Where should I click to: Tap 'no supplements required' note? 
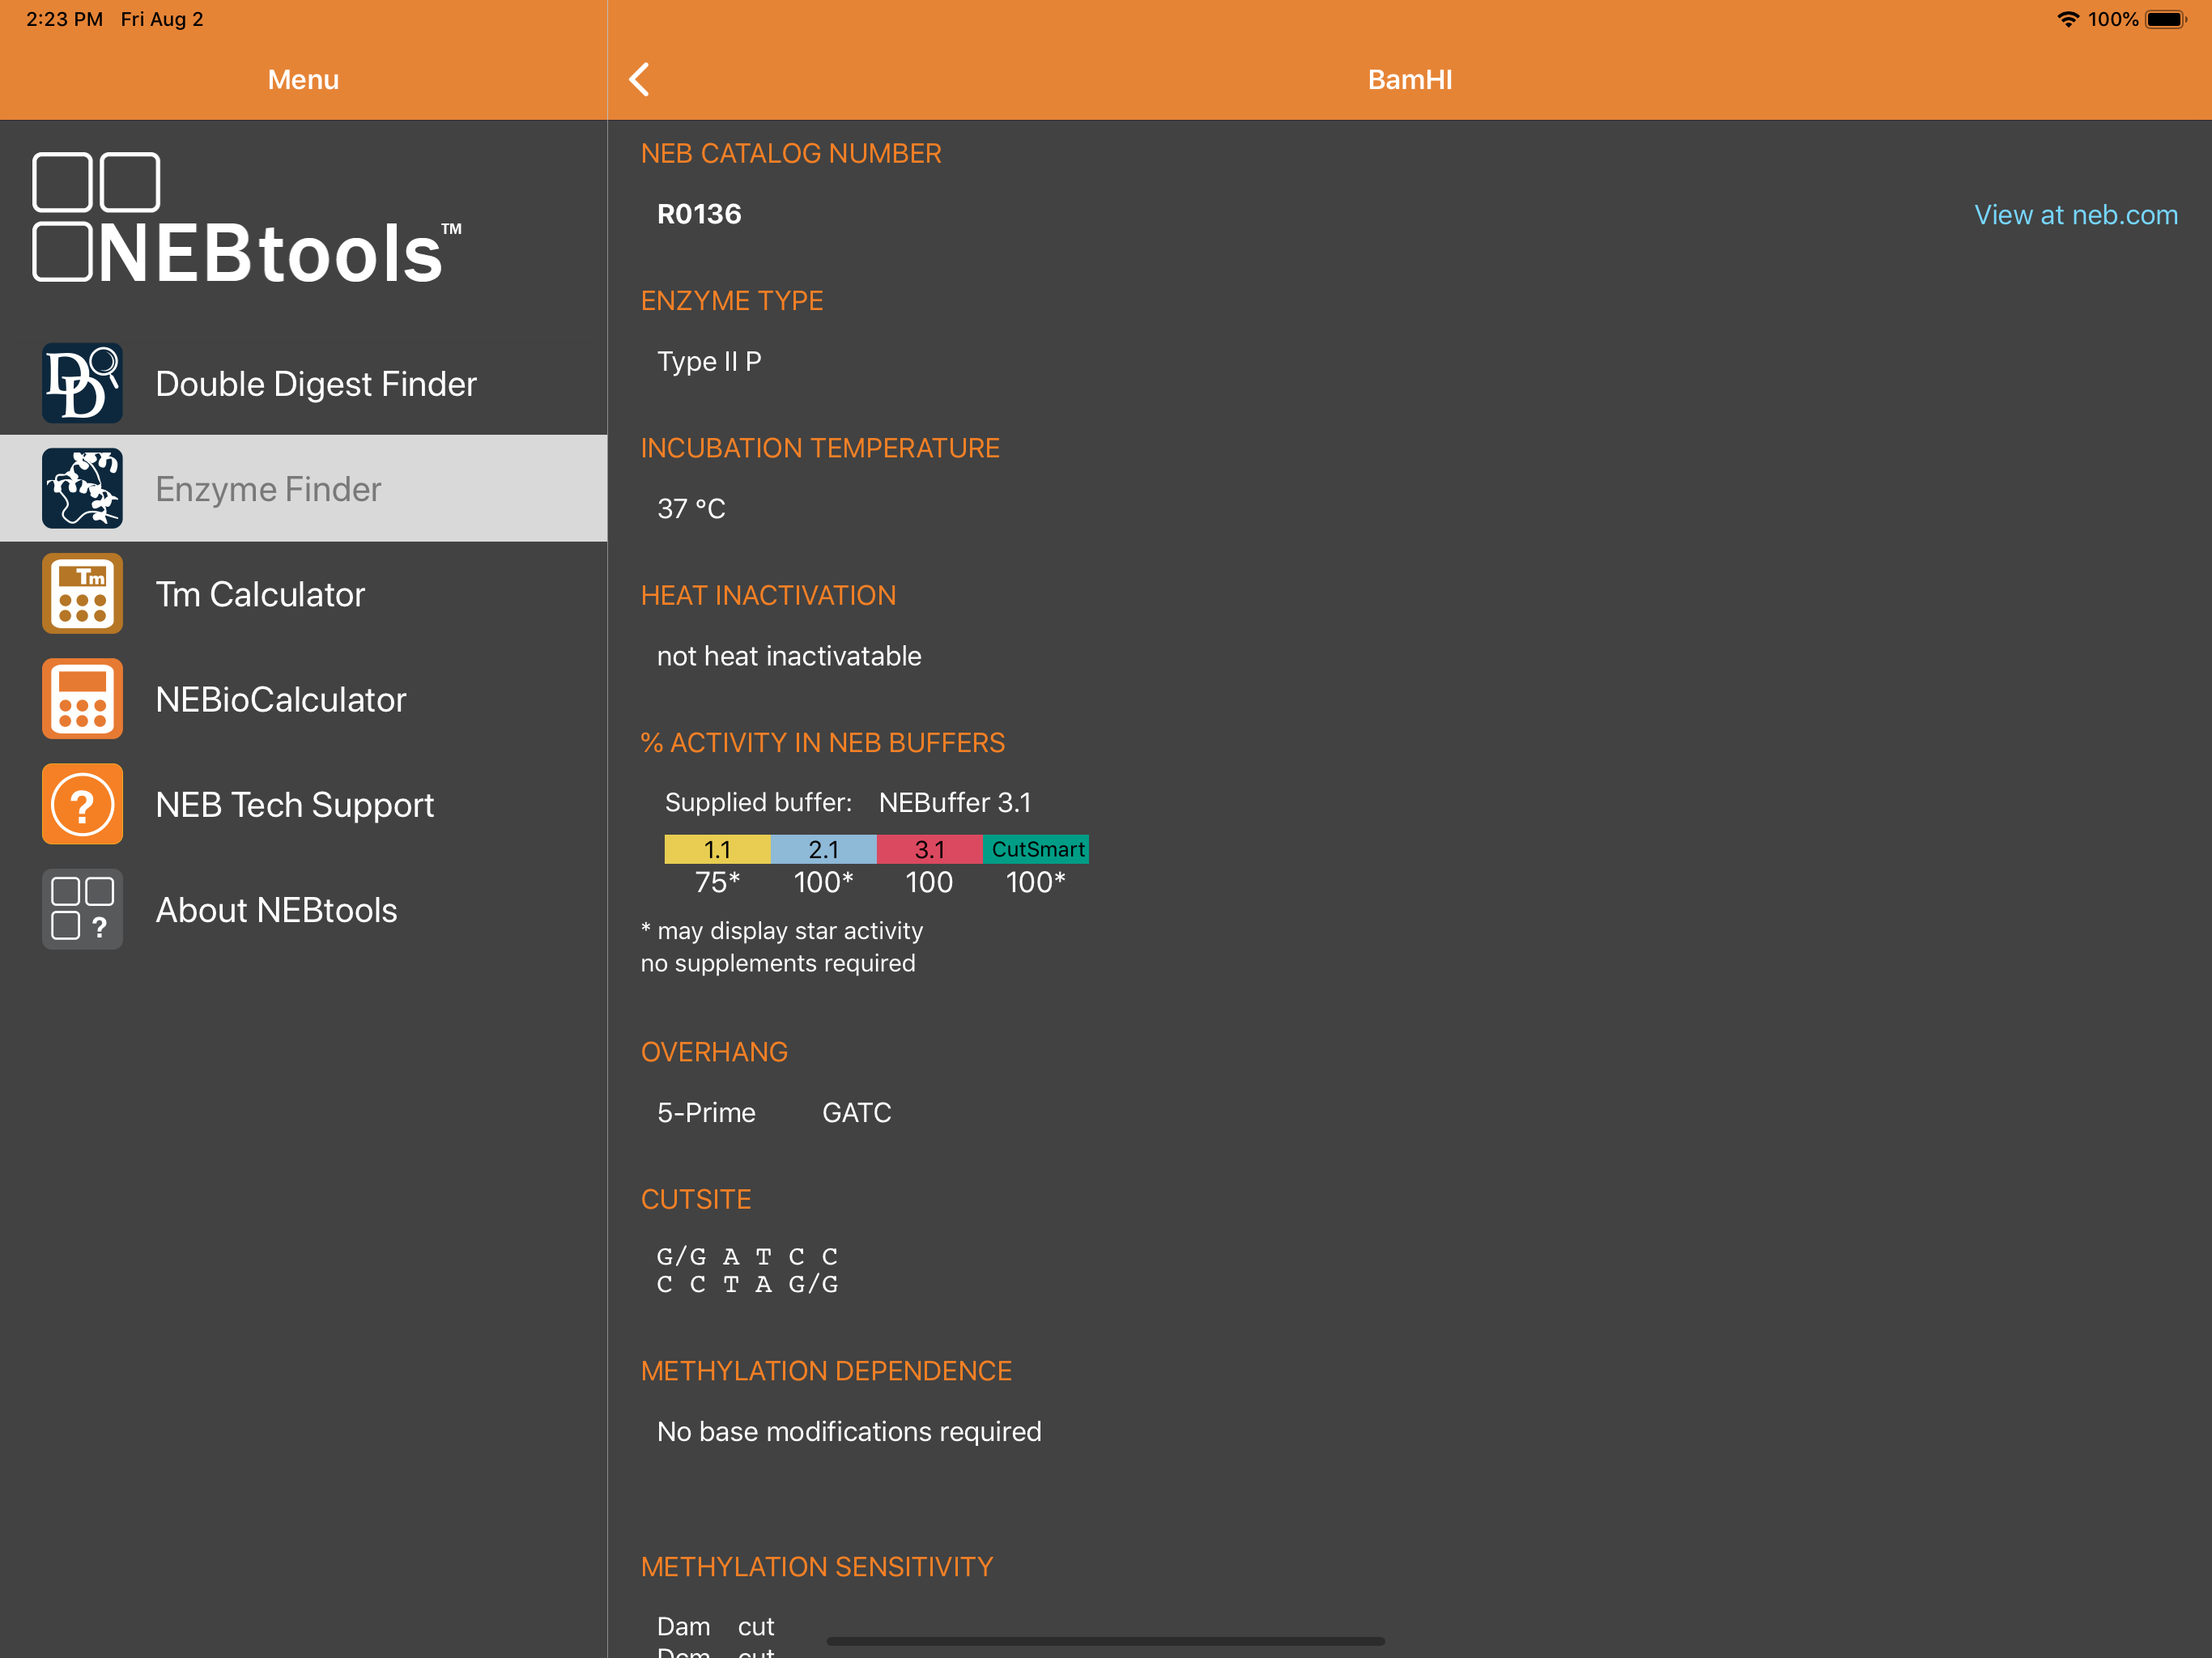click(x=777, y=963)
